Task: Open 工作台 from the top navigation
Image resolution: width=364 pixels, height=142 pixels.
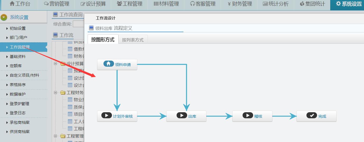Action: 20,4
